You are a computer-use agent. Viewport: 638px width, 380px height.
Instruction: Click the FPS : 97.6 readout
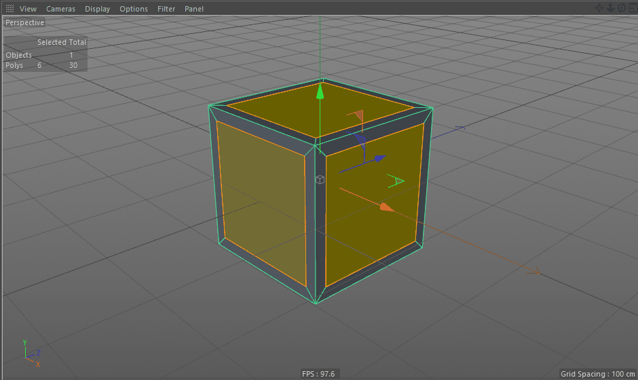coord(318,373)
